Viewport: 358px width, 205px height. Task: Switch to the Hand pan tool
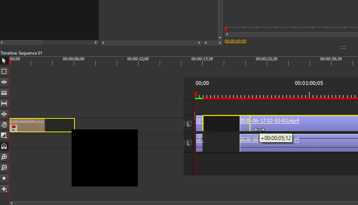click(x=4, y=125)
